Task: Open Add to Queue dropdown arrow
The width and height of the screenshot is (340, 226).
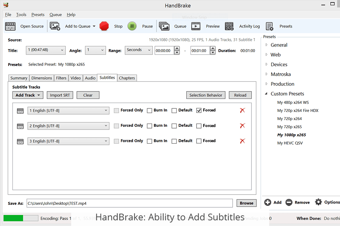Action: (x=94, y=26)
